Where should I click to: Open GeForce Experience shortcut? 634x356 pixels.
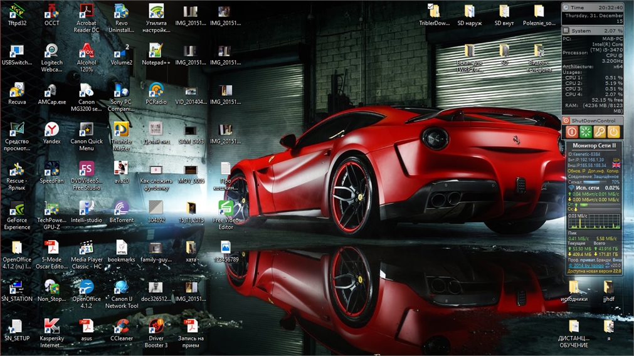[x=17, y=209]
